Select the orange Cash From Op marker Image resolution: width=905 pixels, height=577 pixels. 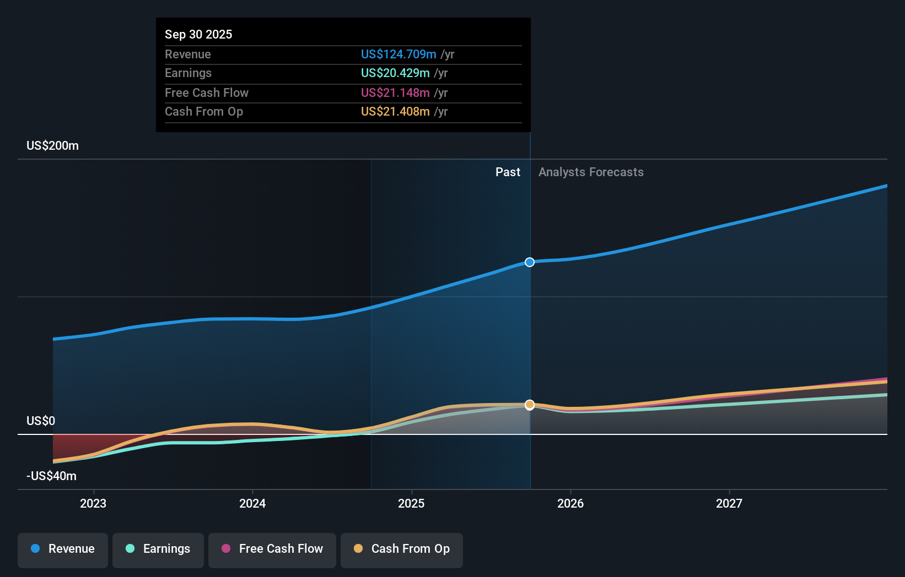(x=529, y=405)
